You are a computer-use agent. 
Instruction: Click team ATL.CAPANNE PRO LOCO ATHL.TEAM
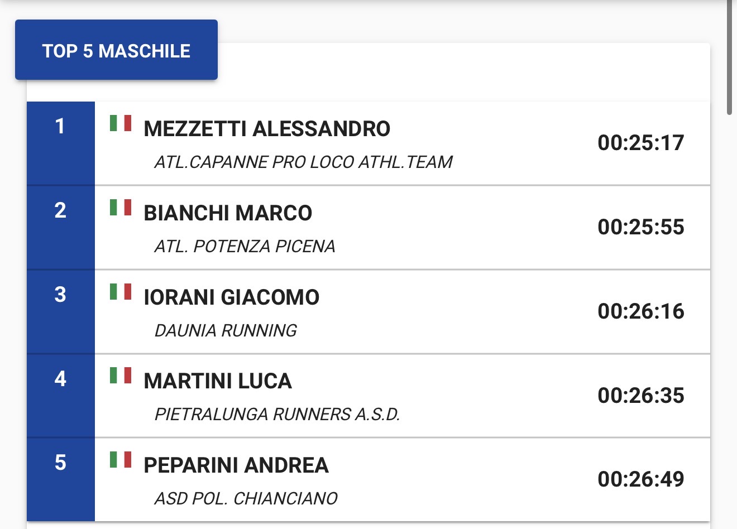(303, 162)
